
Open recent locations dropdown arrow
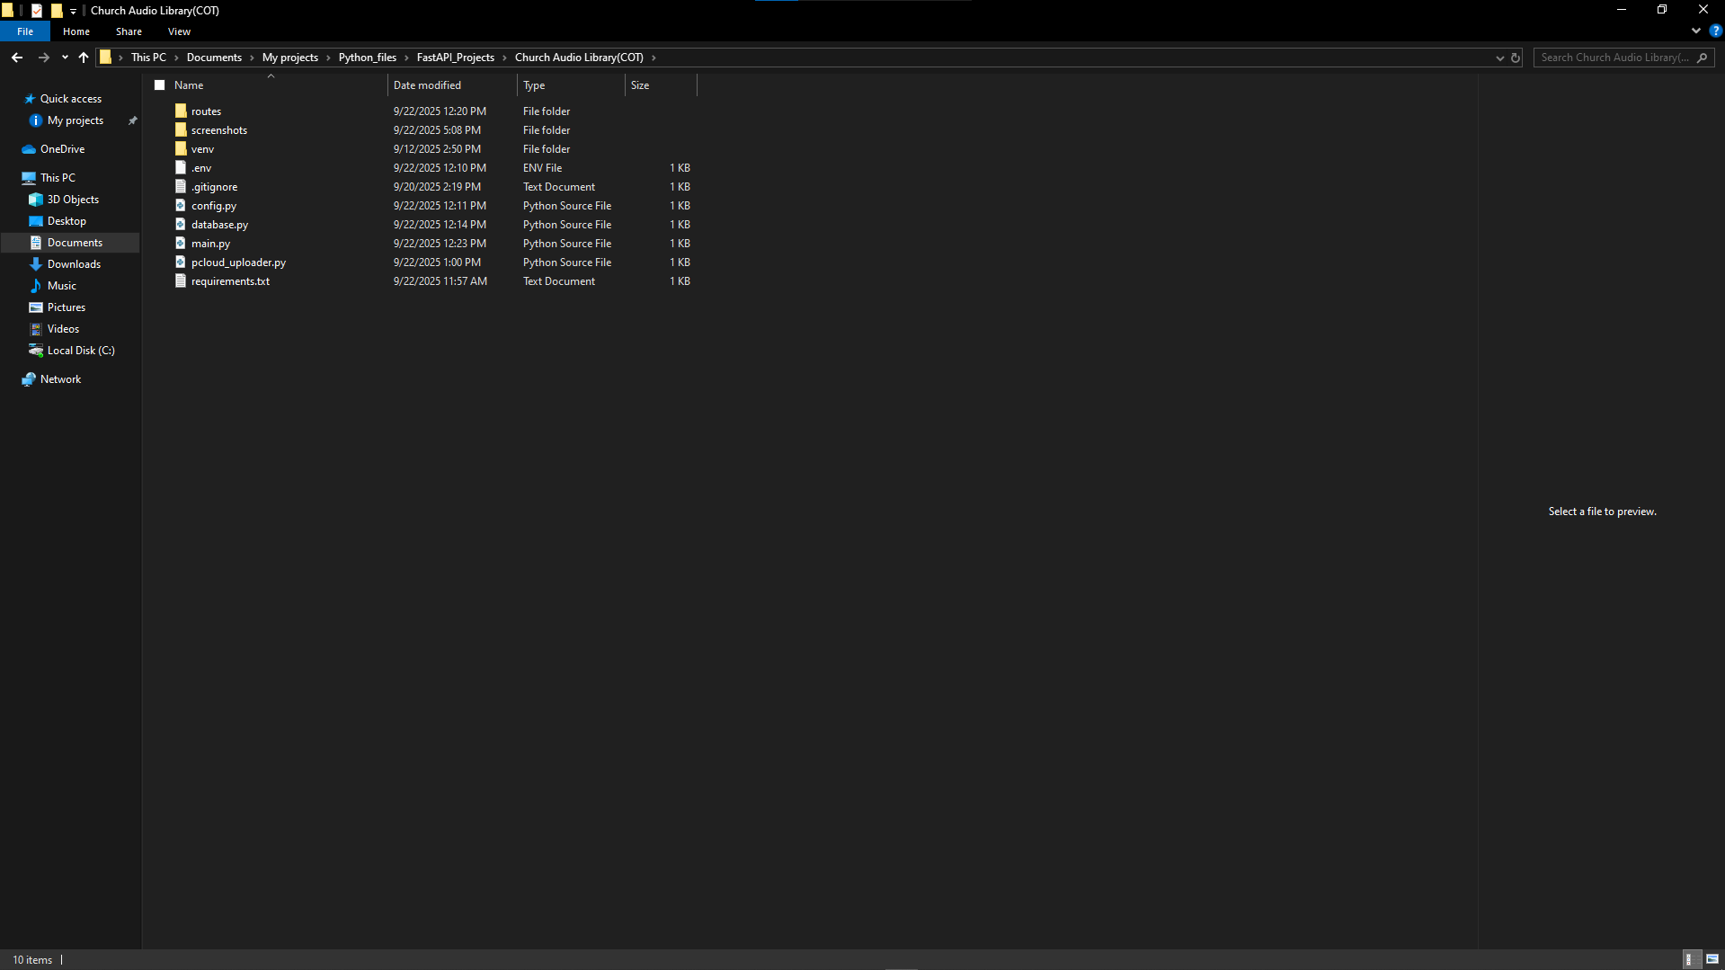(x=65, y=58)
